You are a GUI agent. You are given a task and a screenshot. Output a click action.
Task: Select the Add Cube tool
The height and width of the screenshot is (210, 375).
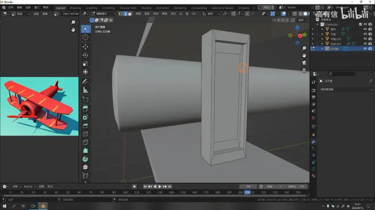[x=85, y=100]
